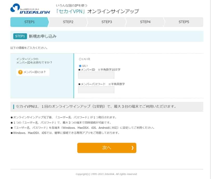Focus the メンバーID input field
211x179 pixels.
[96, 75]
